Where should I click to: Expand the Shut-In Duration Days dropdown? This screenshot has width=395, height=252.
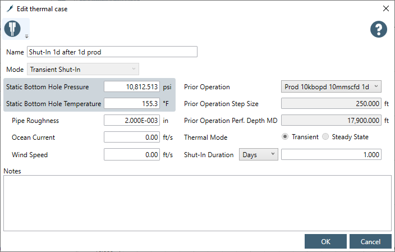(258, 154)
